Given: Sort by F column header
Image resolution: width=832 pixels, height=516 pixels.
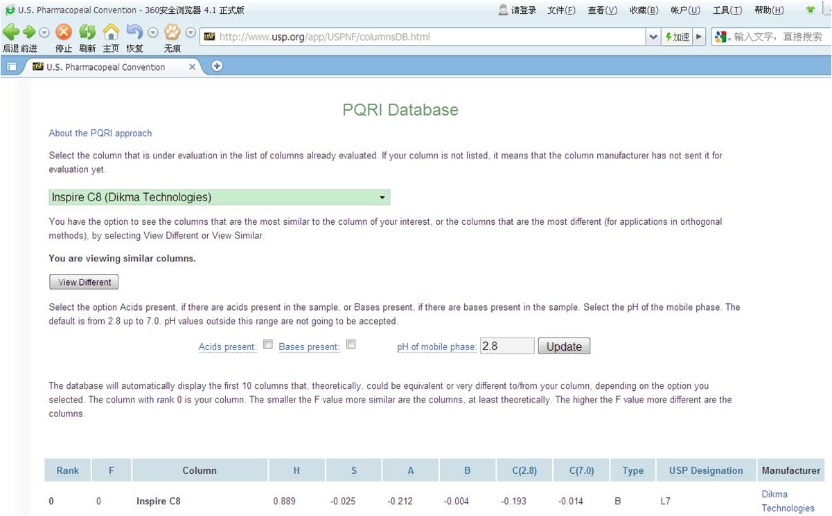Looking at the screenshot, I should pos(111,470).
